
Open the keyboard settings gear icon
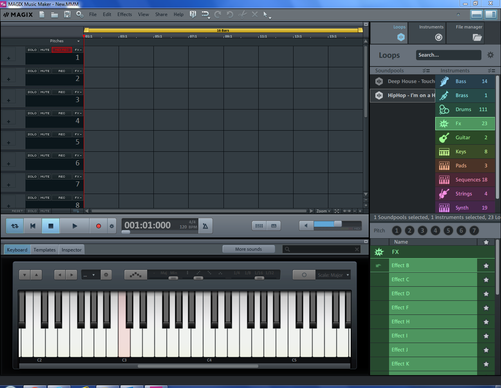(x=106, y=275)
